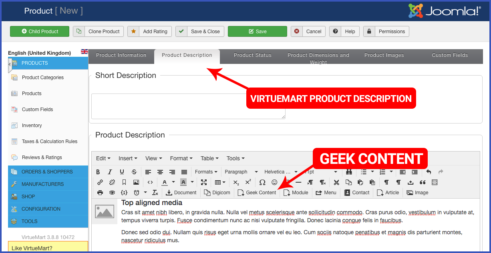491x253 pixels.
Task: Insert a Module via editor button
Action: tap(296, 193)
